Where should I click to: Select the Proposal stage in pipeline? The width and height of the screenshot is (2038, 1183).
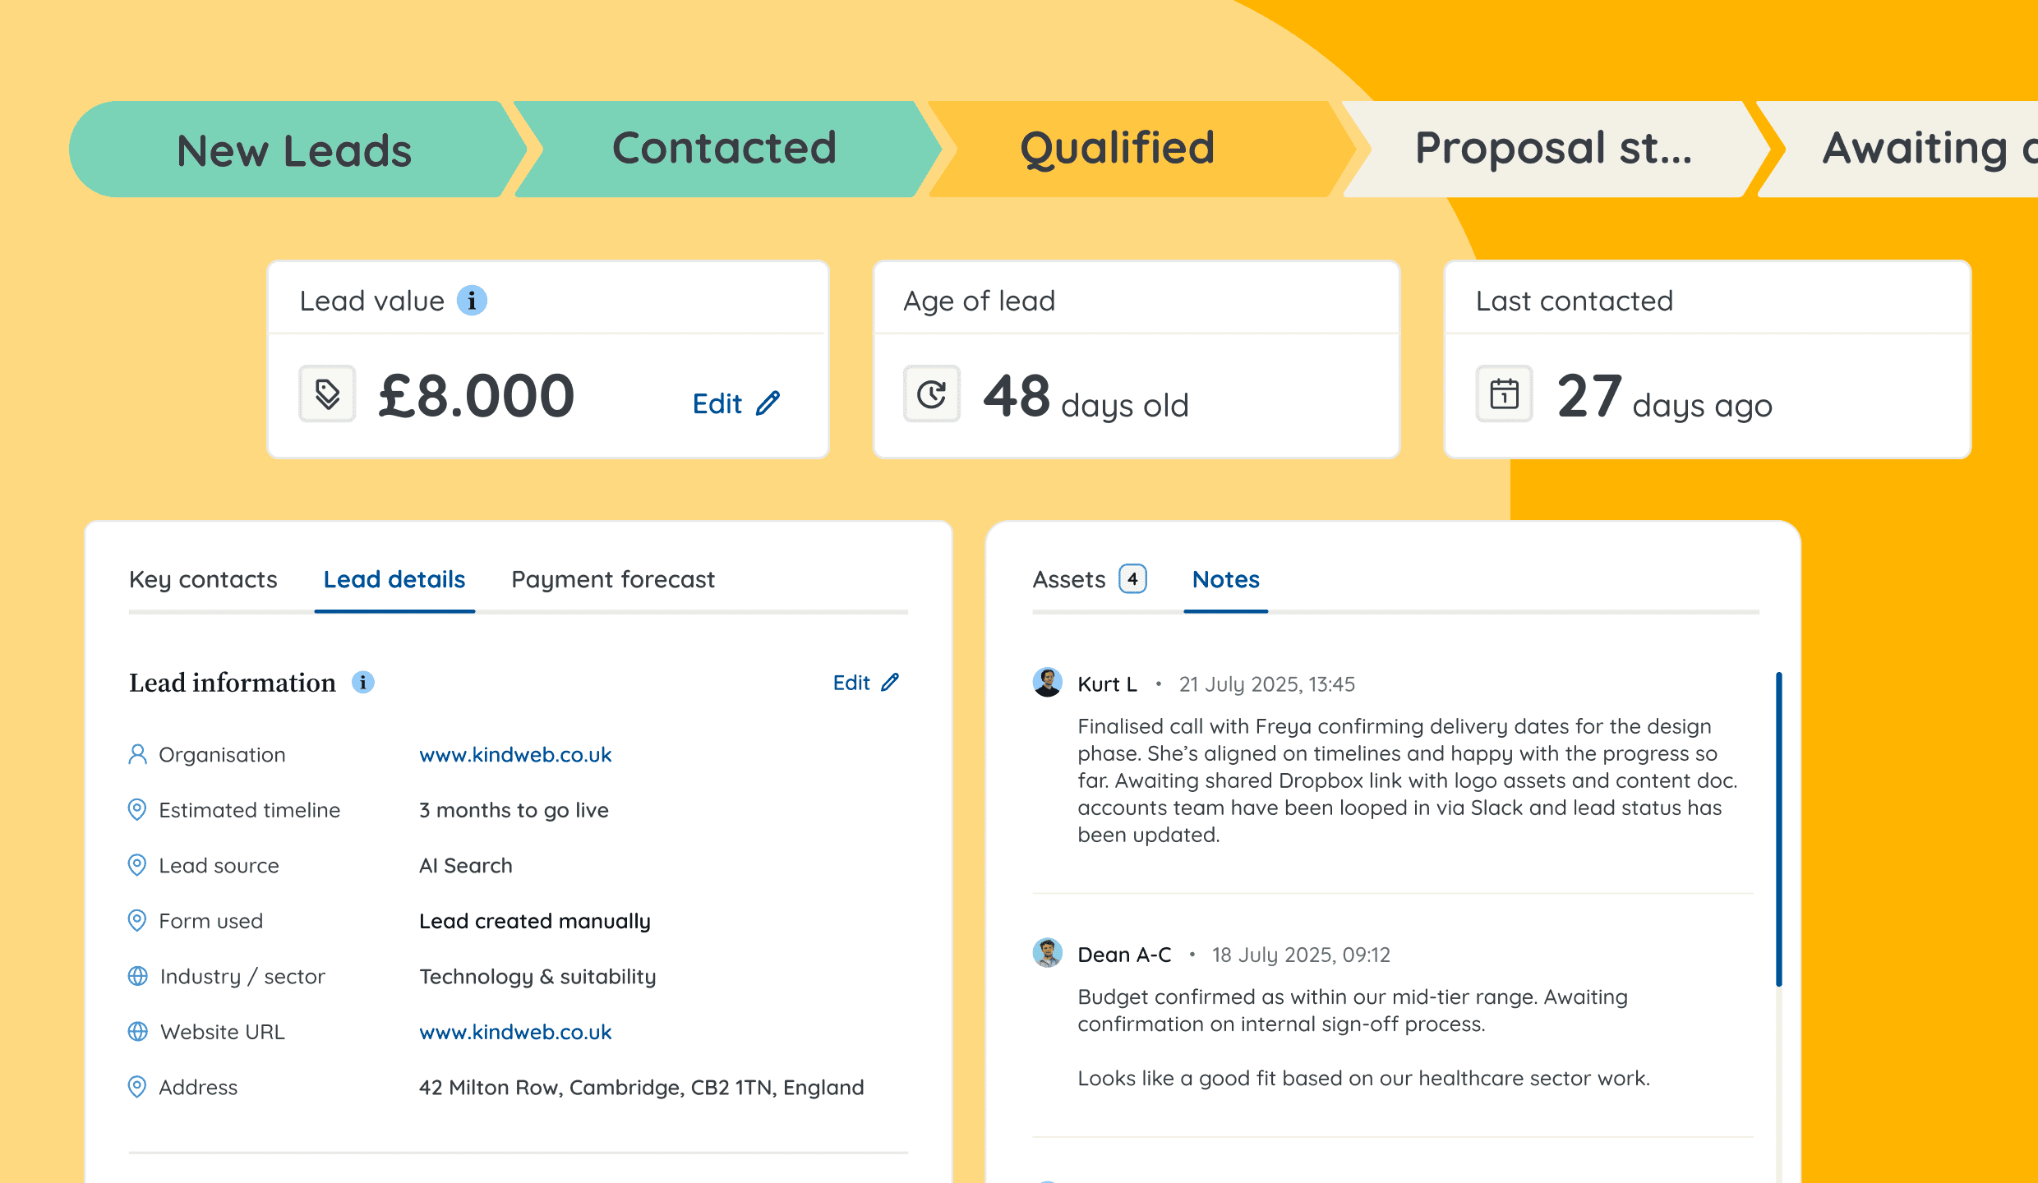1552,149
